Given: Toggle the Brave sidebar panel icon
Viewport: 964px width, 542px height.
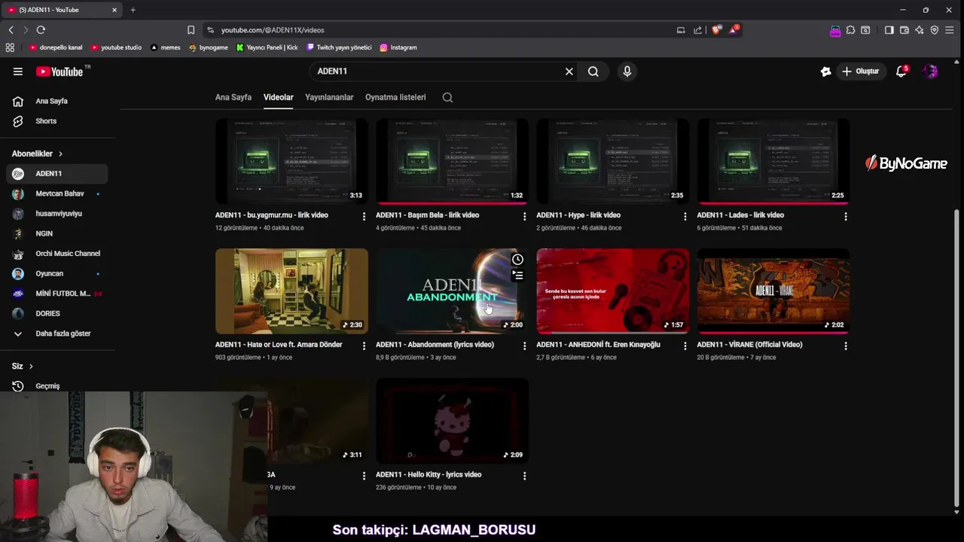Looking at the screenshot, I should [x=889, y=30].
